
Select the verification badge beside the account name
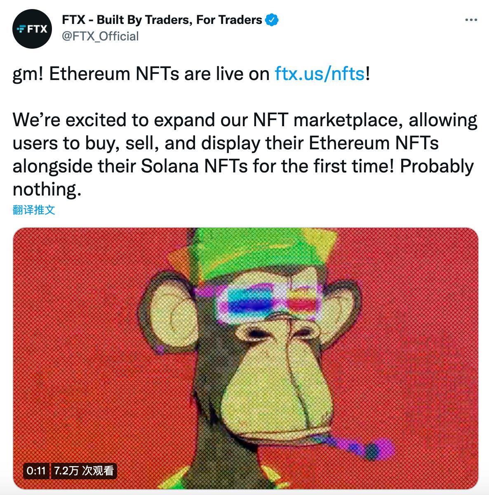pos(271,19)
